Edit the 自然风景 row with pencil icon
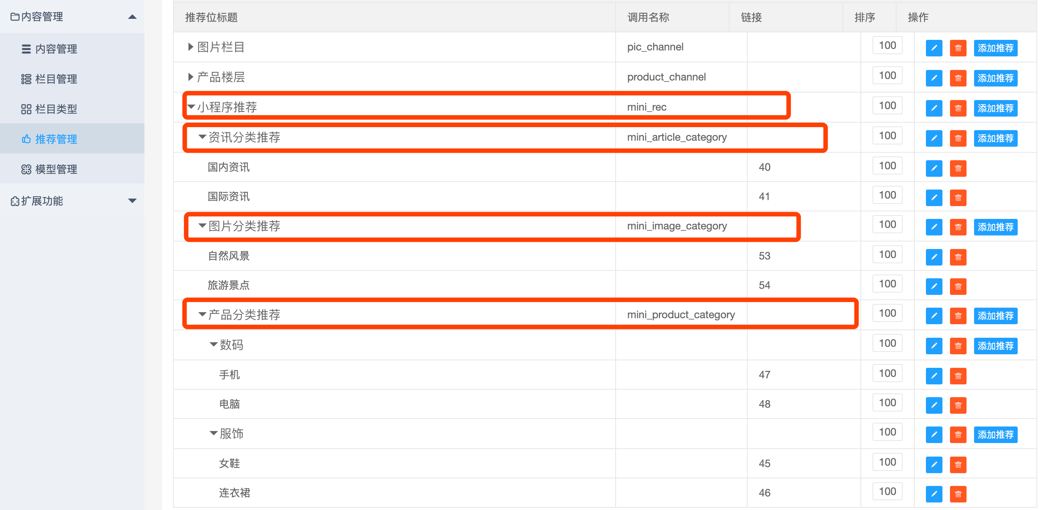Viewport: 1041px width, 510px height. (x=933, y=257)
